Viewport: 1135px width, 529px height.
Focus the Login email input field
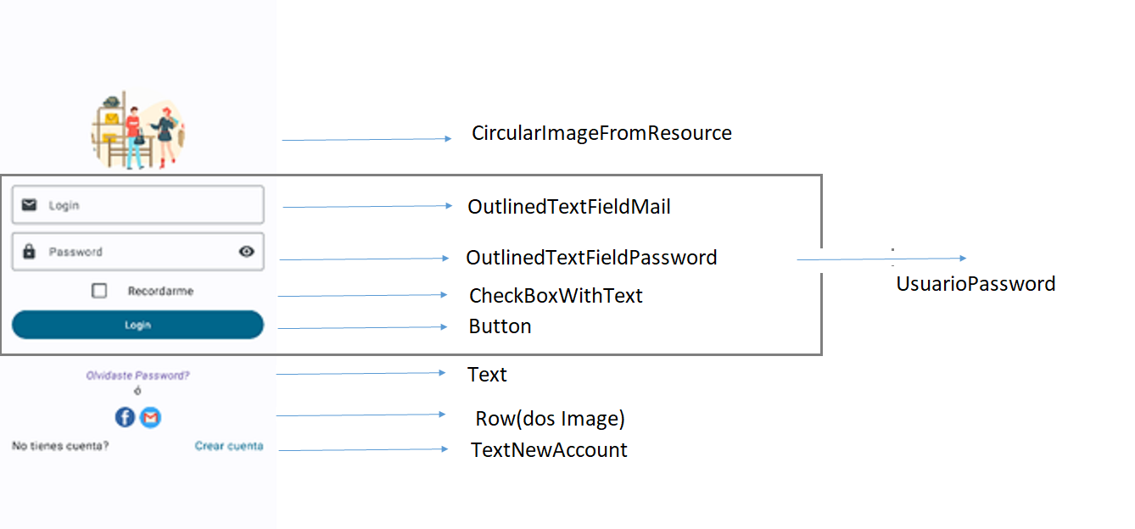pos(144,205)
